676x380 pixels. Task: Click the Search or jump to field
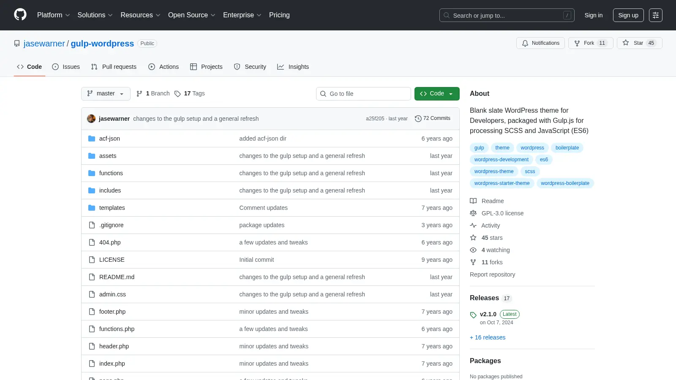tap(507, 15)
